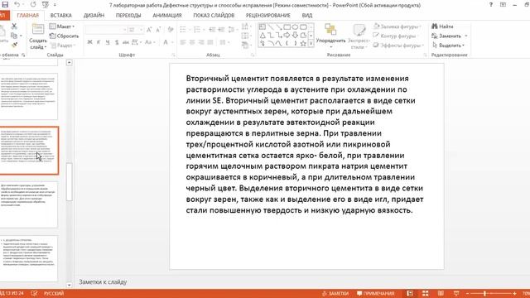Click the Создать слайд new slide icon
This screenshot has width=530, height=298.
38,30
